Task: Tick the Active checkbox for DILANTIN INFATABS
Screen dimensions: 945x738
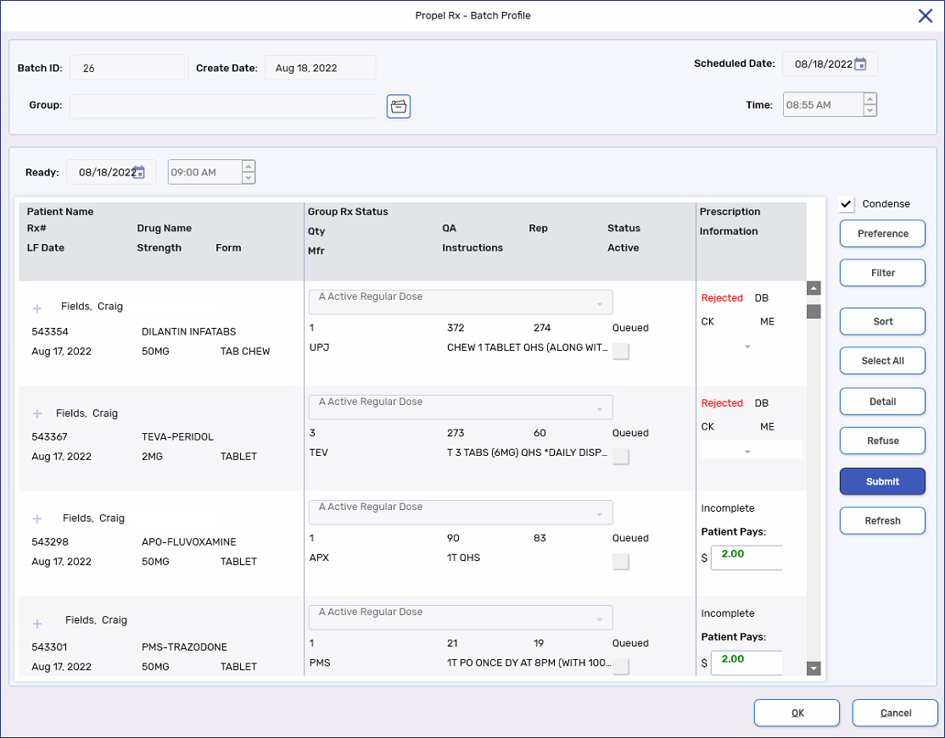Action: point(621,352)
